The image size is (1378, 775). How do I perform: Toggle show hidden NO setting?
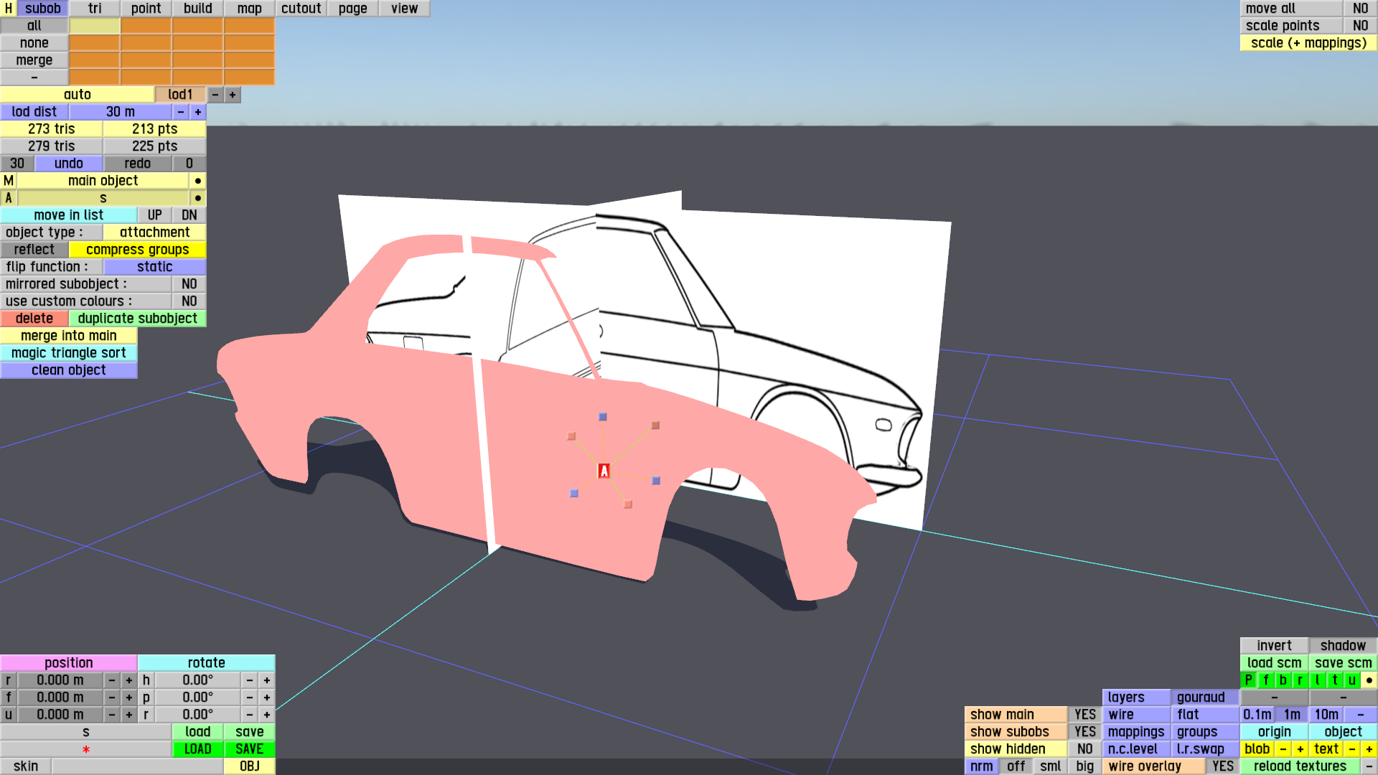pos(1084,749)
